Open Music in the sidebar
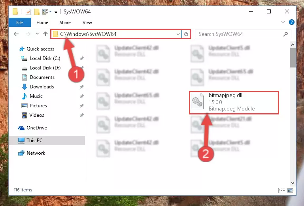304x206 pixels. 36,96
